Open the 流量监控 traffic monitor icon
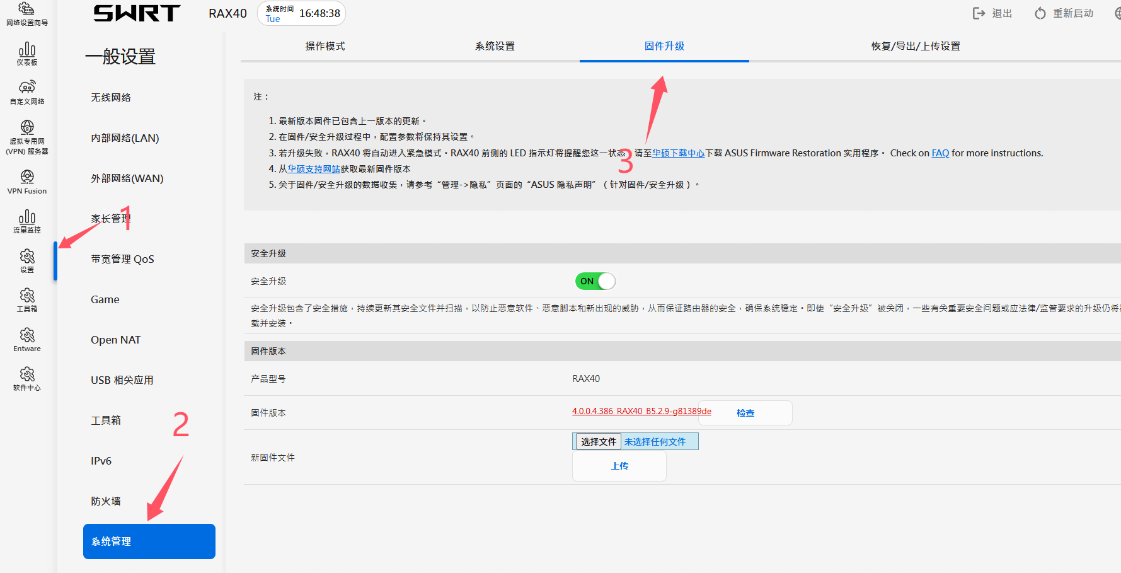Viewport: 1121px width, 573px height. [x=26, y=222]
